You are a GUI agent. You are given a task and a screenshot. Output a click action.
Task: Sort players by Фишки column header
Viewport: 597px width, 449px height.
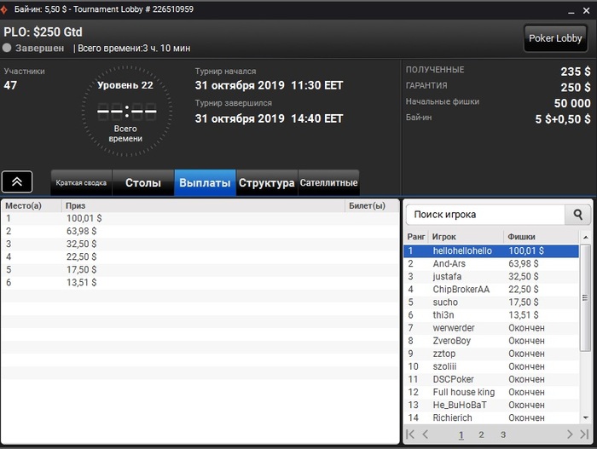pyautogui.click(x=522, y=237)
